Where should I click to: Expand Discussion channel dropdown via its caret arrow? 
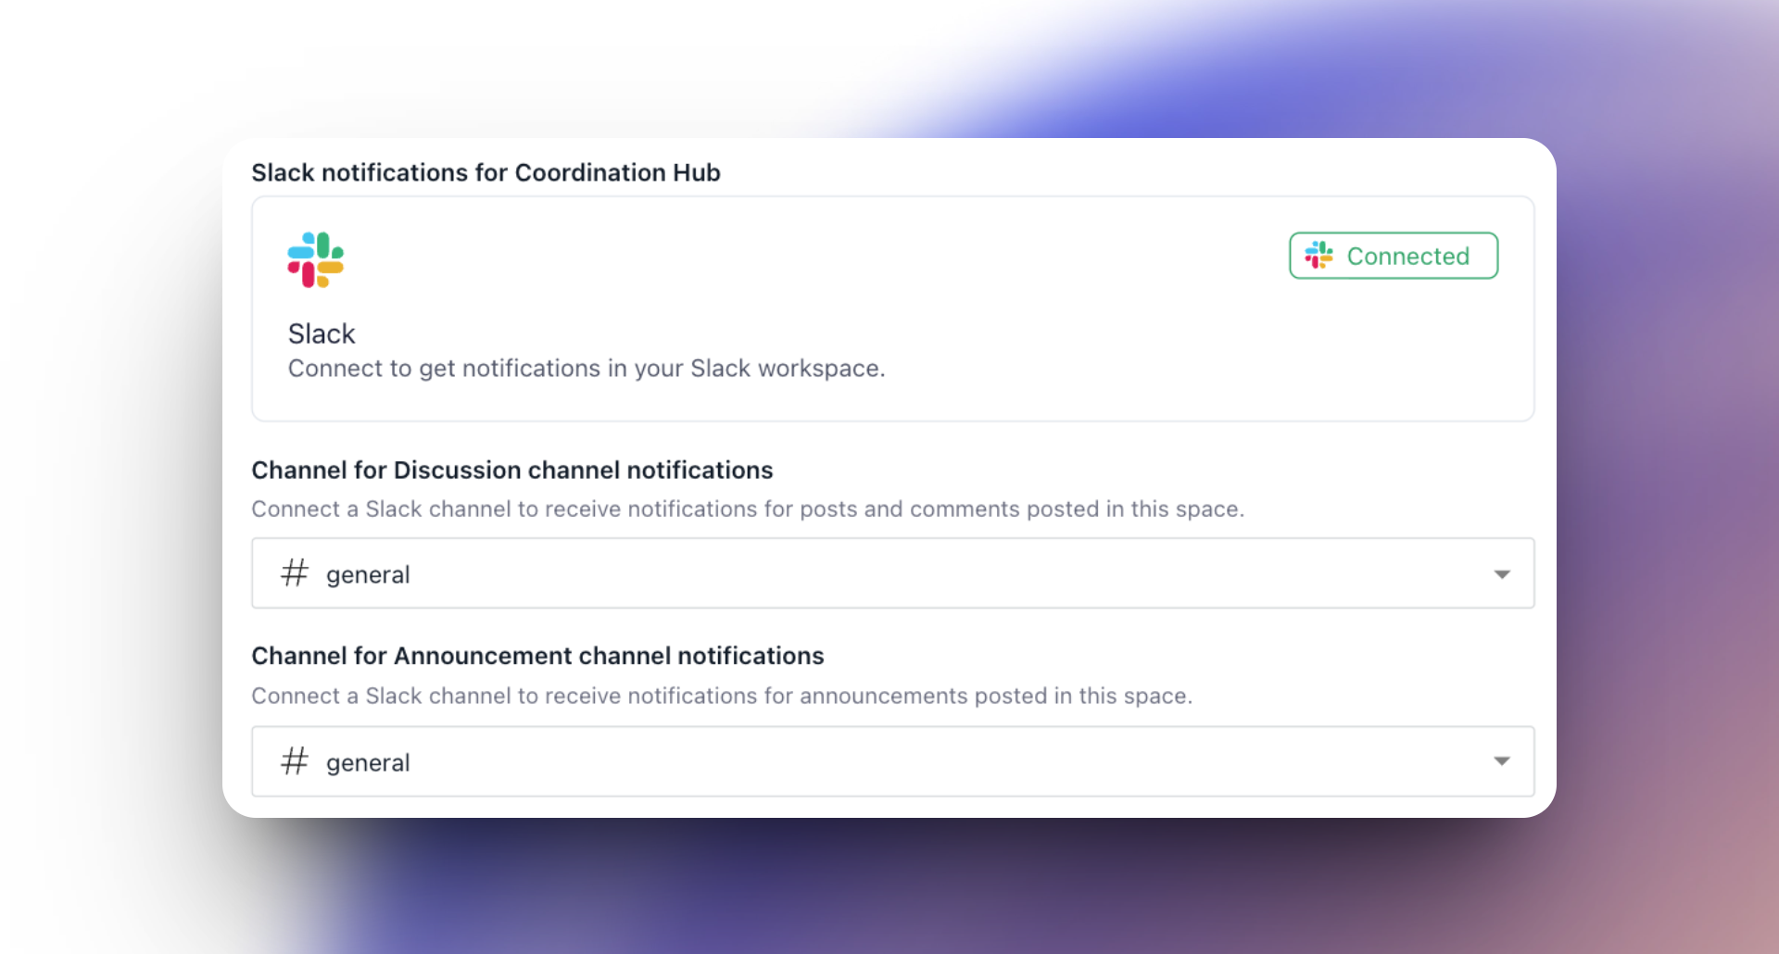click(x=1502, y=574)
